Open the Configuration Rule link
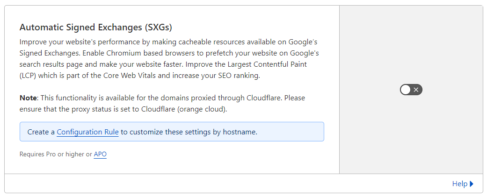 [x=87, y=132]
